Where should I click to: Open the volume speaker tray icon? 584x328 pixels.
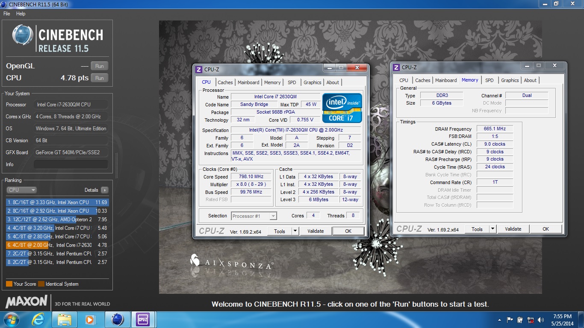(x=541, y=319)
